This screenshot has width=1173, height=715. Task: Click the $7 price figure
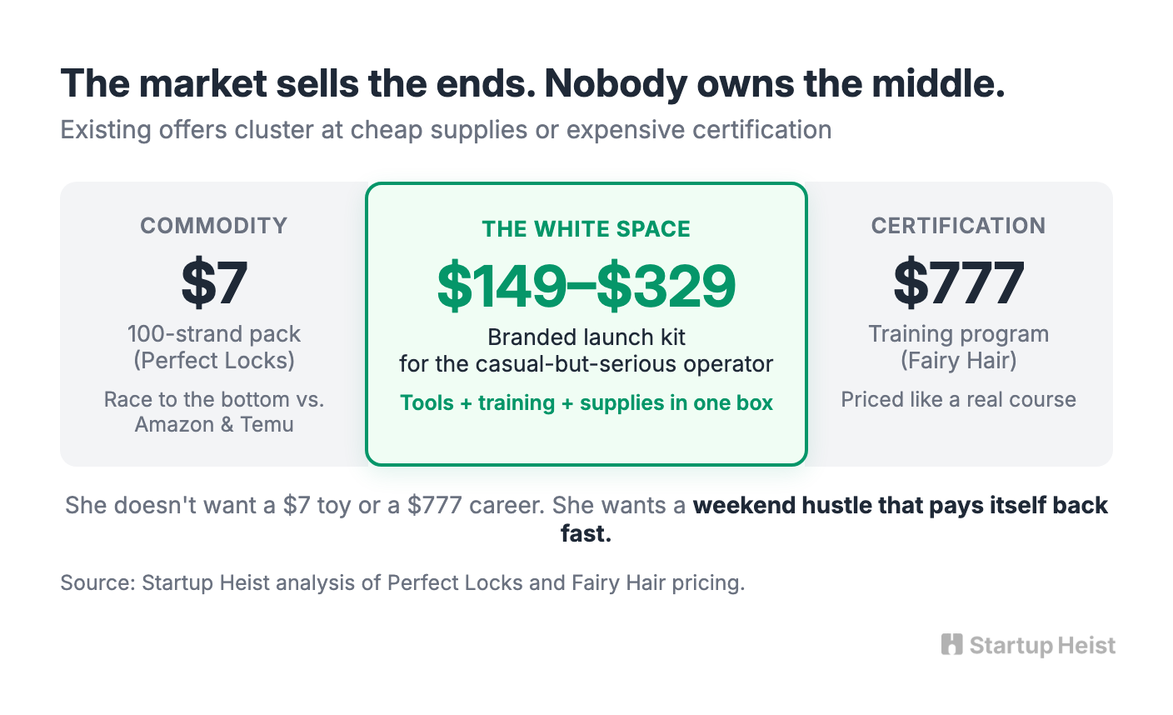[214, 282]
